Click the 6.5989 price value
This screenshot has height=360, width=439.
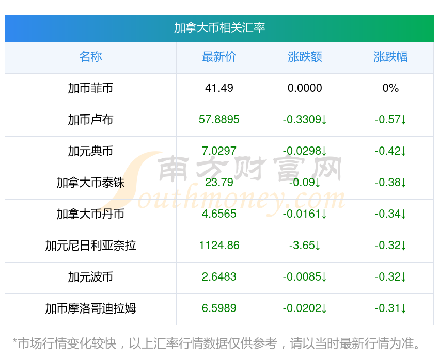(x=219, y=308)
